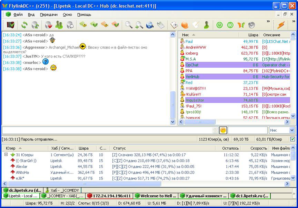The height and width of the screenshot is (208, 298).
Task: Expand hidden toolbar buttons left of lightning icon
Action: click(268, 21)
